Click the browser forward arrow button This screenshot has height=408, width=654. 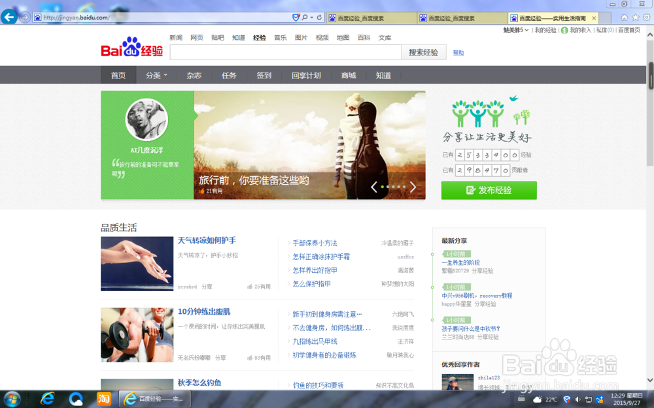tap(25, 18)
